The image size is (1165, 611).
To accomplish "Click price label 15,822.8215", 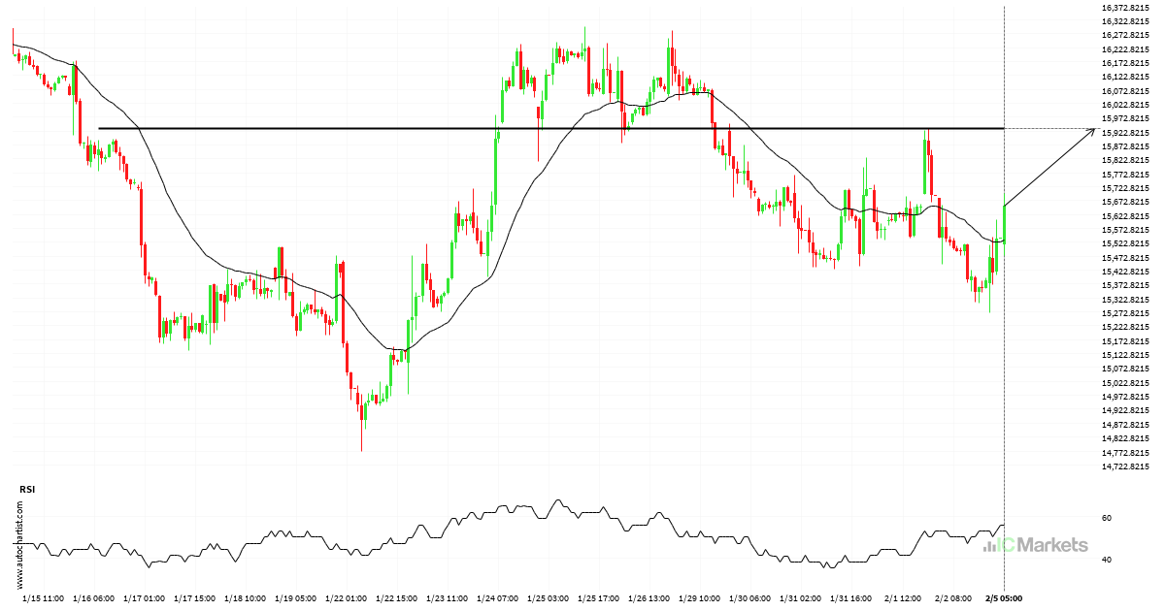I will (x=1126, y=160).
